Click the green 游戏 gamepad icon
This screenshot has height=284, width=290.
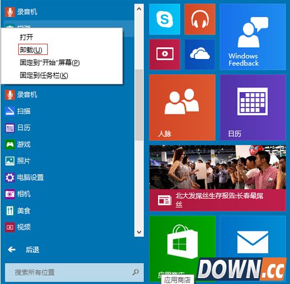[x=10, y=145]
